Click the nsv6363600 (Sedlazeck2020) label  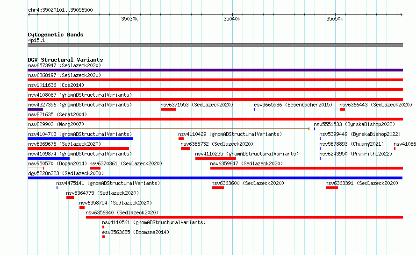pos(248,183)
